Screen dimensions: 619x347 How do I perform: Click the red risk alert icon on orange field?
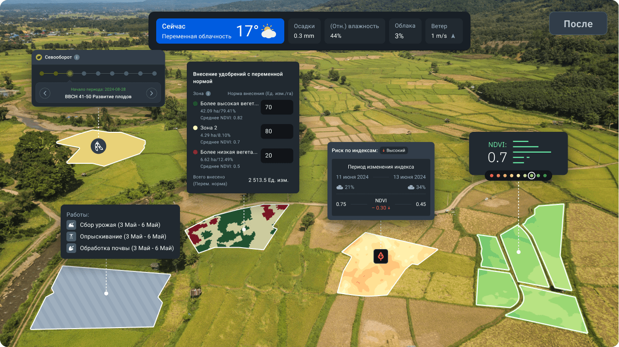tap(381, 256)
